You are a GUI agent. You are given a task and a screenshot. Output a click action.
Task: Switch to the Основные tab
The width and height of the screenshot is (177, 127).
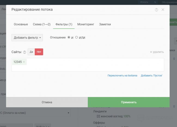(x=21, y=24)
